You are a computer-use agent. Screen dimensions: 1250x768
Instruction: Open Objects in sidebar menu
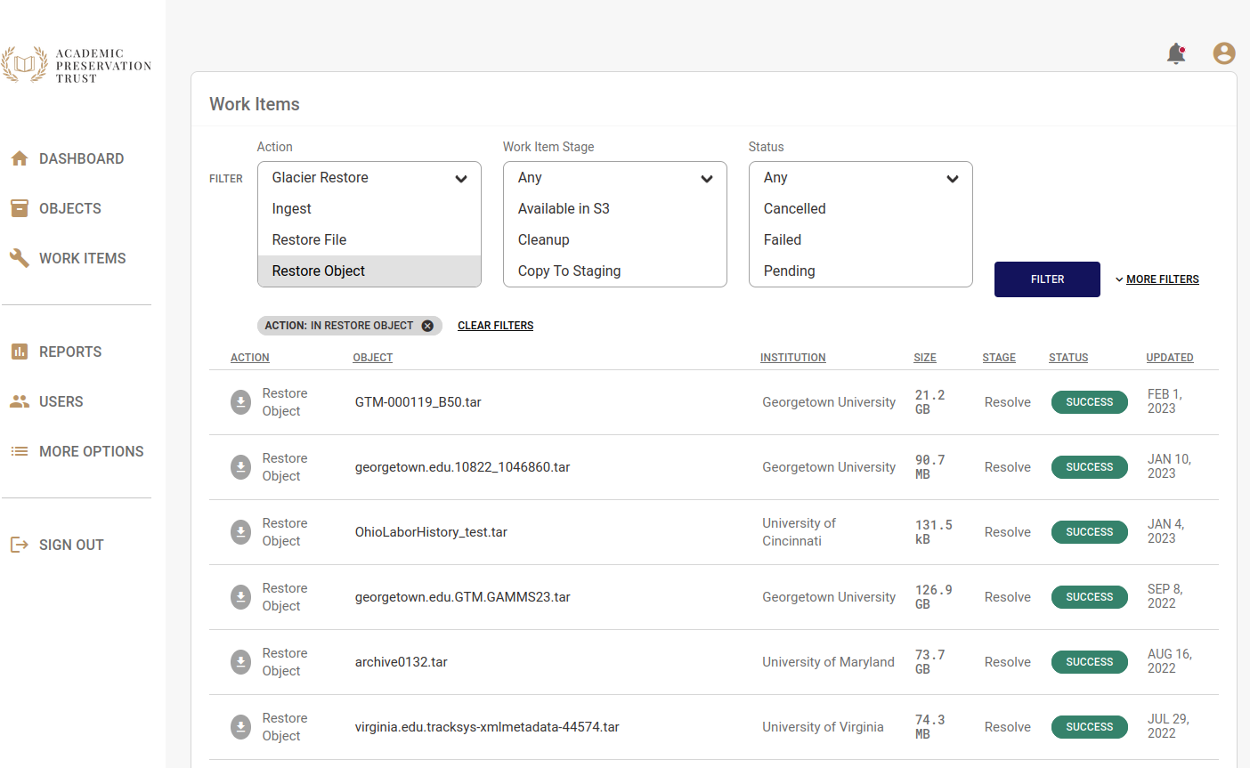tap(70, 208)
